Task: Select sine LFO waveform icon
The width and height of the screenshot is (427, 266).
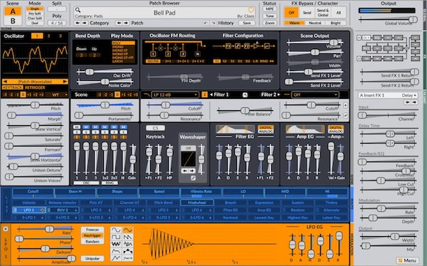Action: click(116, 230)
